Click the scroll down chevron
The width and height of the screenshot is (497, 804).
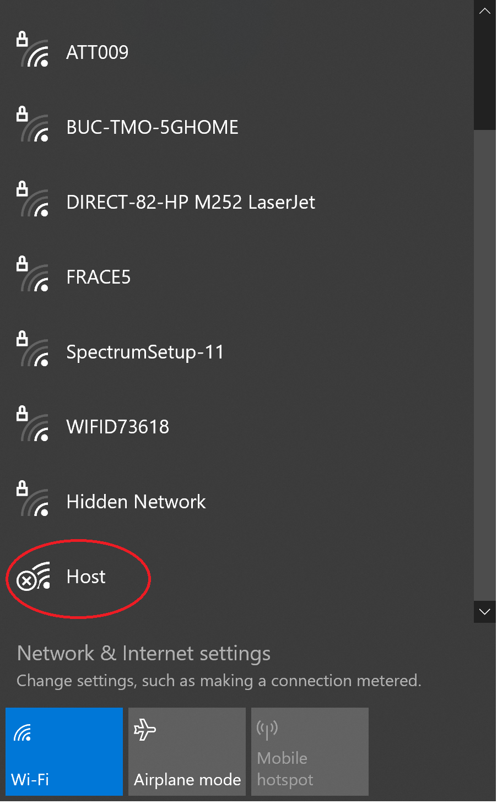coord(484,612)
